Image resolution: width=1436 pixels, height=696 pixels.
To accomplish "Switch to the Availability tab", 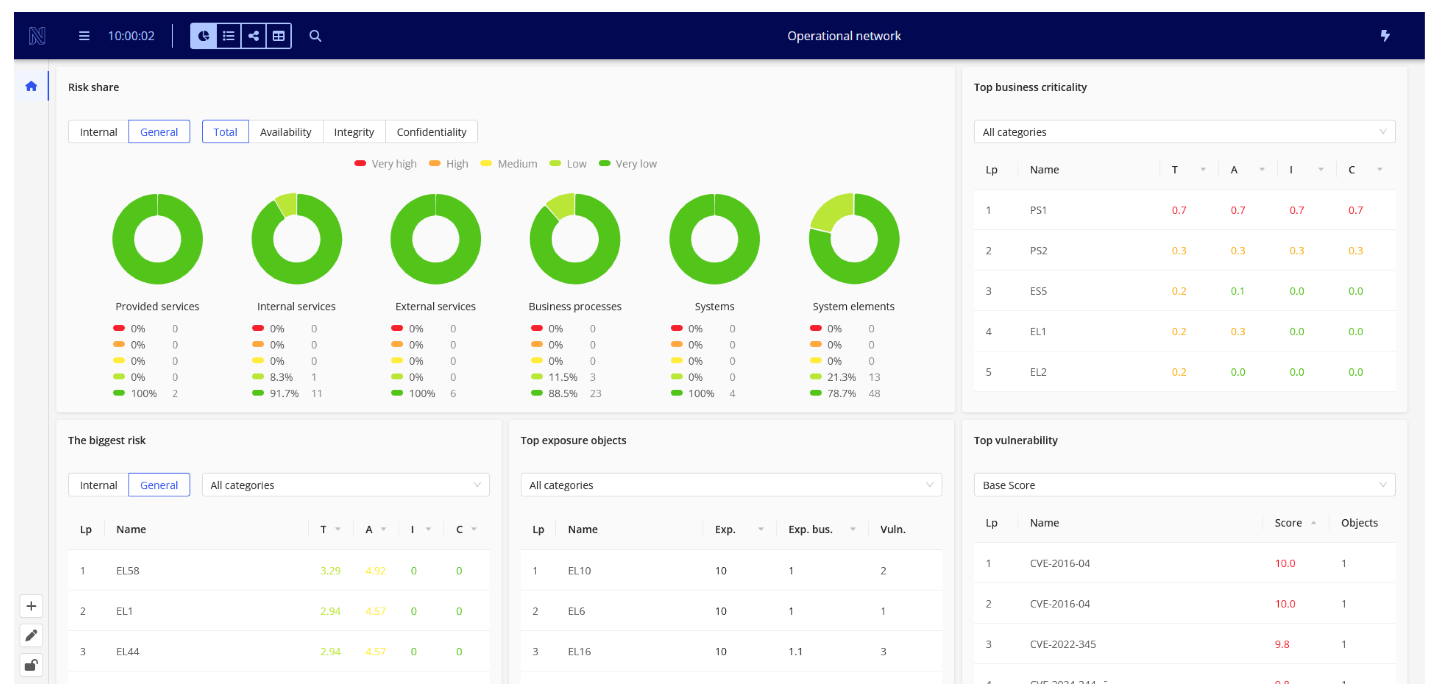I will pos(286,132).
